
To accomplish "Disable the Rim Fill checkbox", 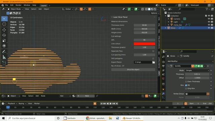I will pyautogui.click(x=186, y=85).
